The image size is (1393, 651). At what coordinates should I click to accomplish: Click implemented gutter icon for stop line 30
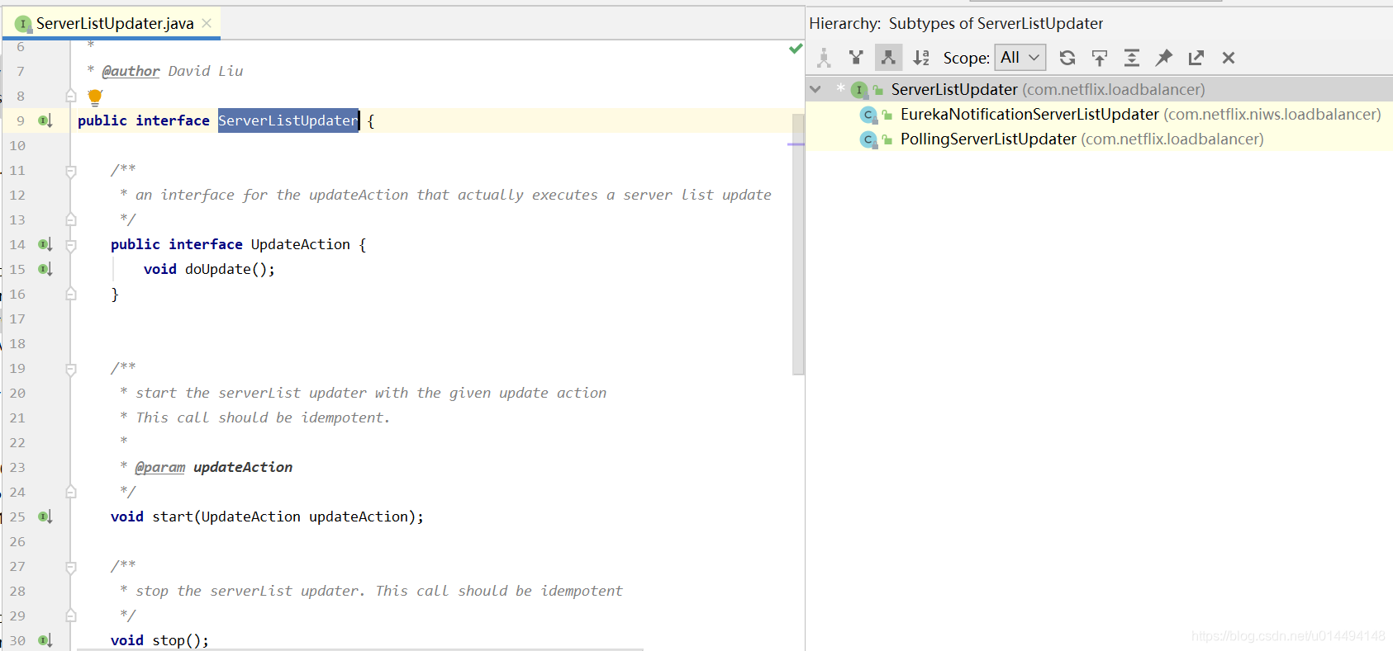click(45, 640)
